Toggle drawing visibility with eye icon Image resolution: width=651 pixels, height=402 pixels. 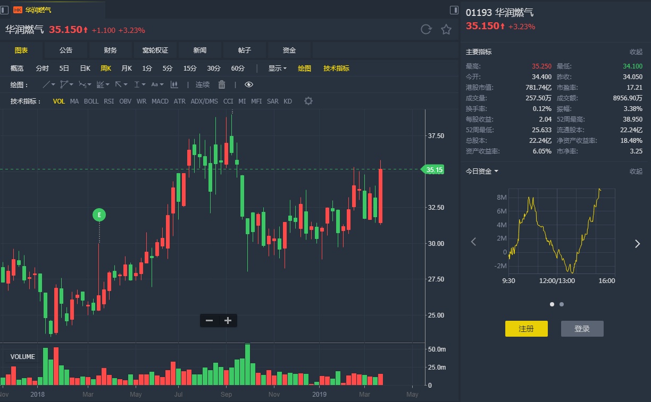coord(249,84)
